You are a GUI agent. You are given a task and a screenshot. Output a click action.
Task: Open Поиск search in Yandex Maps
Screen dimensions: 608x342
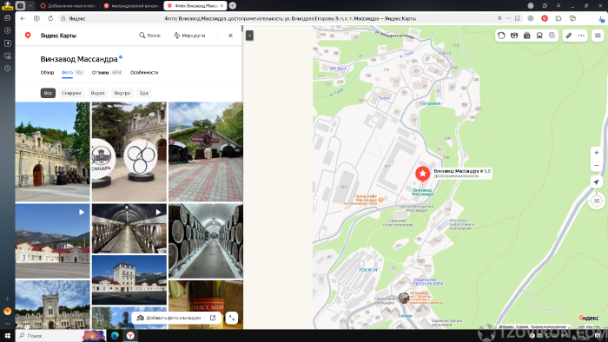pyautogui.click(x=149, y=36)
